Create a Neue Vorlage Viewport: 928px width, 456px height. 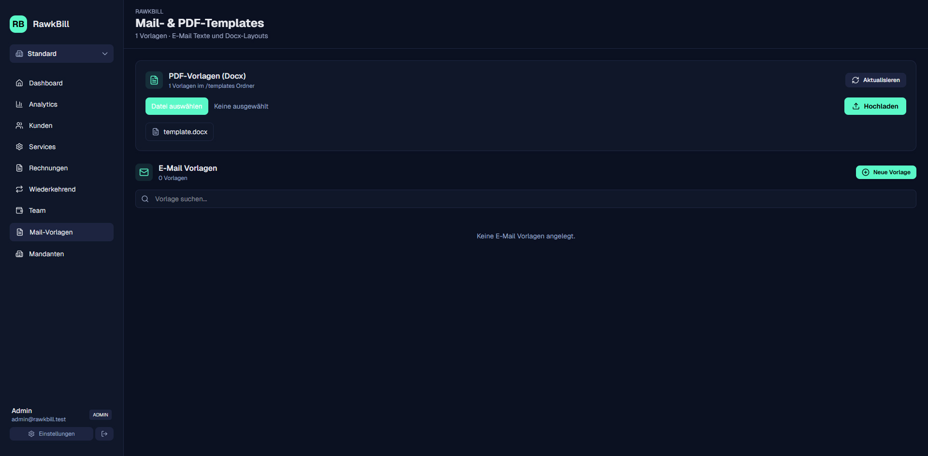[x=886, y=172]
